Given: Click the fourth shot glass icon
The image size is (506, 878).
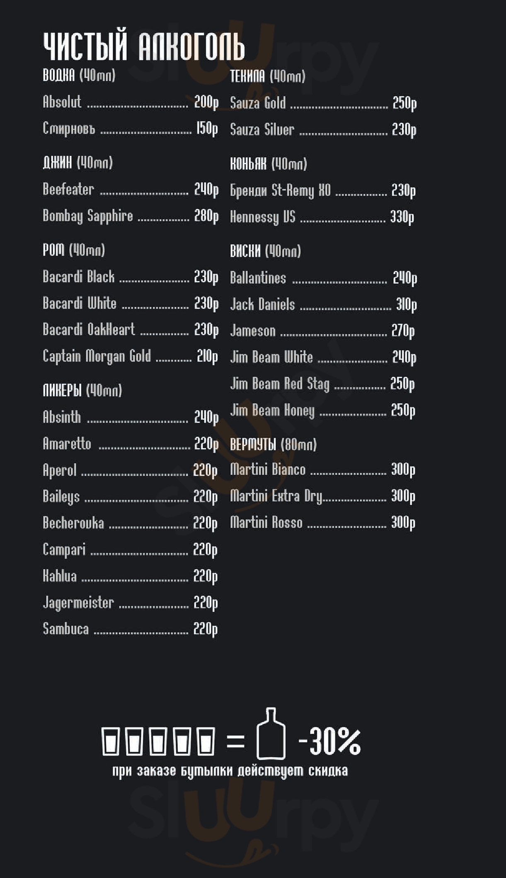Looking at the screenshot, I should pos(182,741).
